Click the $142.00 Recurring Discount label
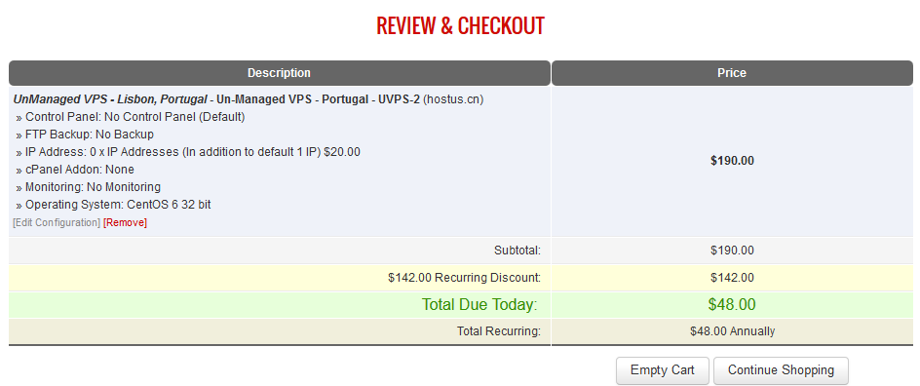920x386 pixels. [464, 278]
